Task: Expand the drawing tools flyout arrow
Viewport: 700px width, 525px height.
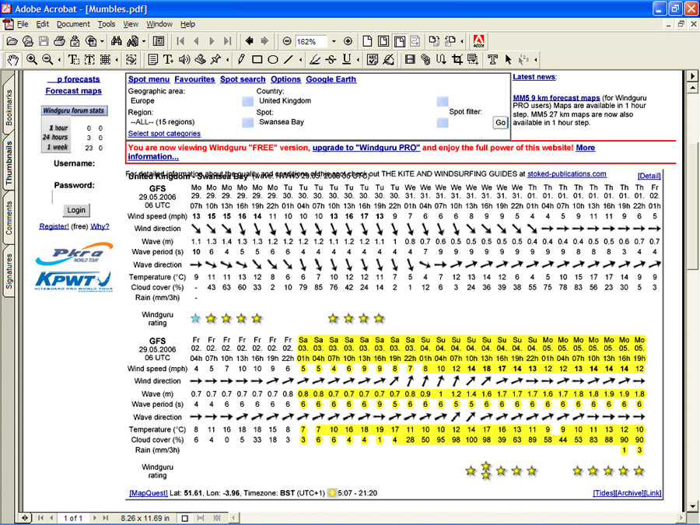Action: [x=300, y=59]
